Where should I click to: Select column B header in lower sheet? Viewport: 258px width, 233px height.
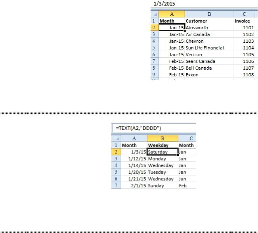click(x=162, y=138)
